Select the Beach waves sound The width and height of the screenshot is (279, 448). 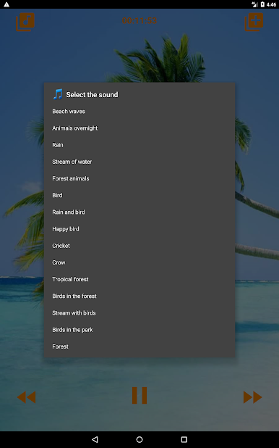tap(139, 112)
